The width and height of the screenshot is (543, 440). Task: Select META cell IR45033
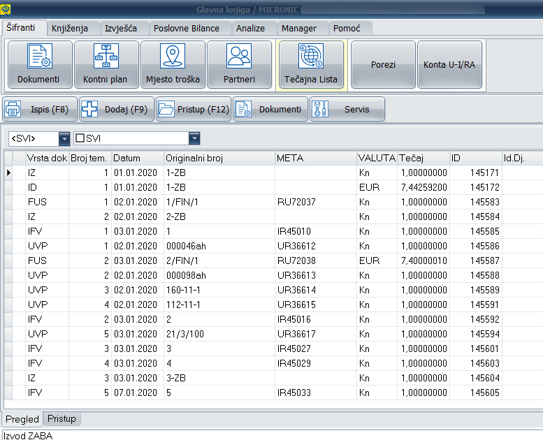coord(316,393)
